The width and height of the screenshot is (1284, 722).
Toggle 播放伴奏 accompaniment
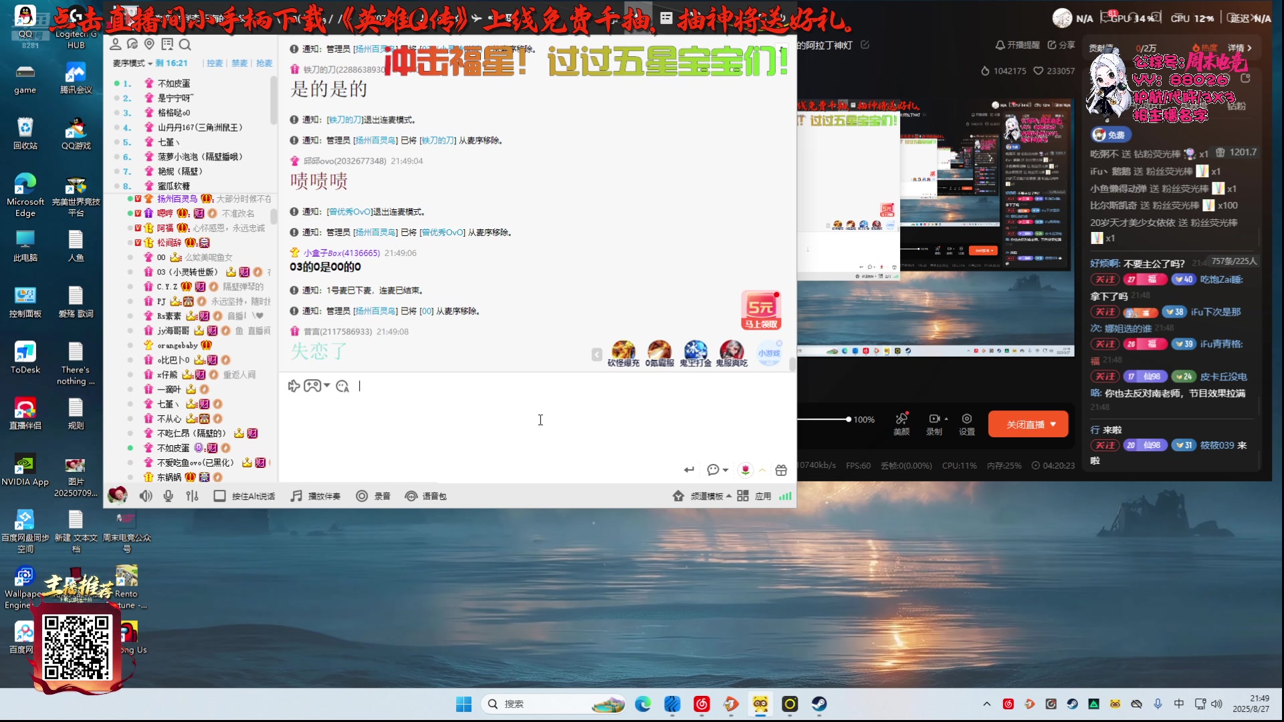point(316,496)
